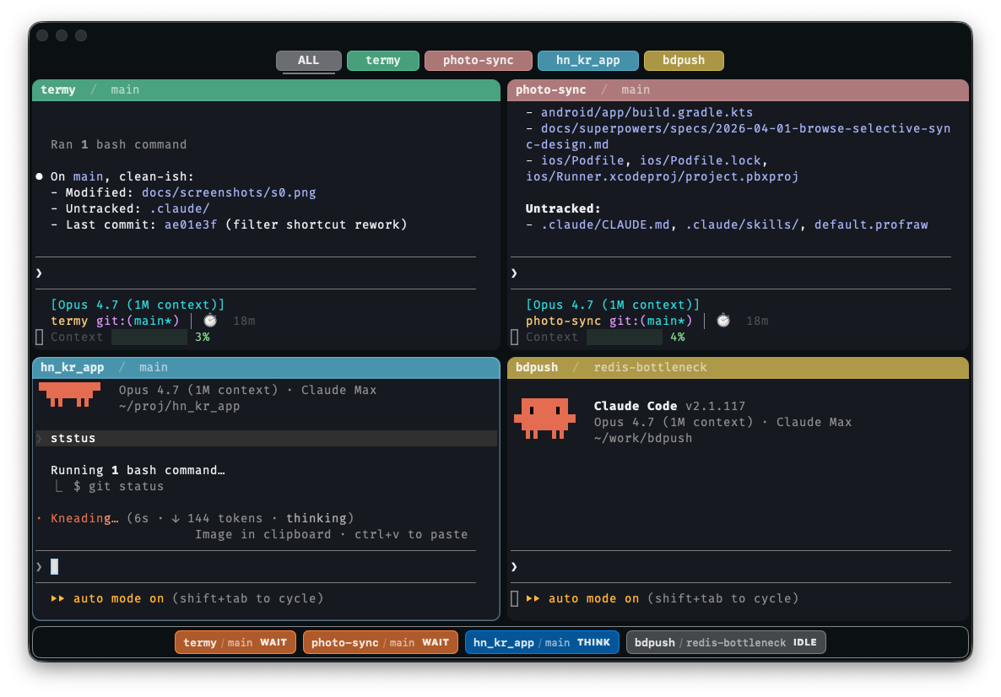Click 'auto mode on' in bdpush pane
This screenshot has height=697, width=1001.
(593, 599)
